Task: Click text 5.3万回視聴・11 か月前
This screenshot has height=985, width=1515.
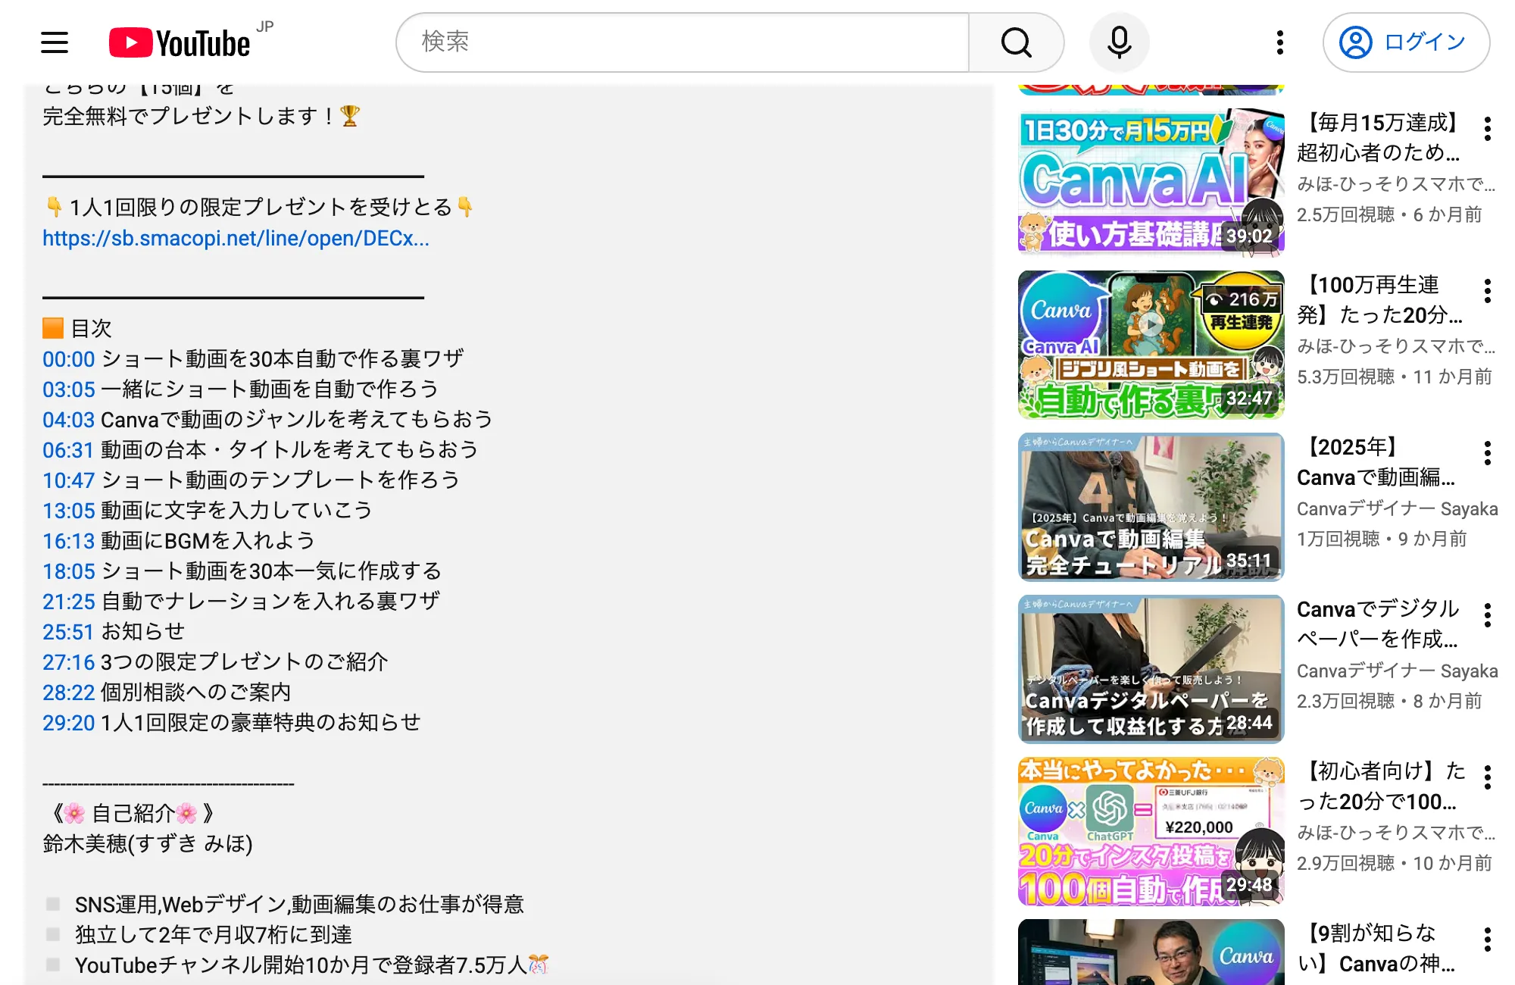Action: pos(1395,377)
